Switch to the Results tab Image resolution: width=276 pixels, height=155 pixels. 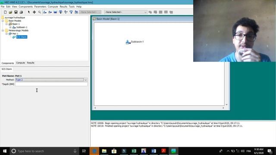(x=31, y=63)
